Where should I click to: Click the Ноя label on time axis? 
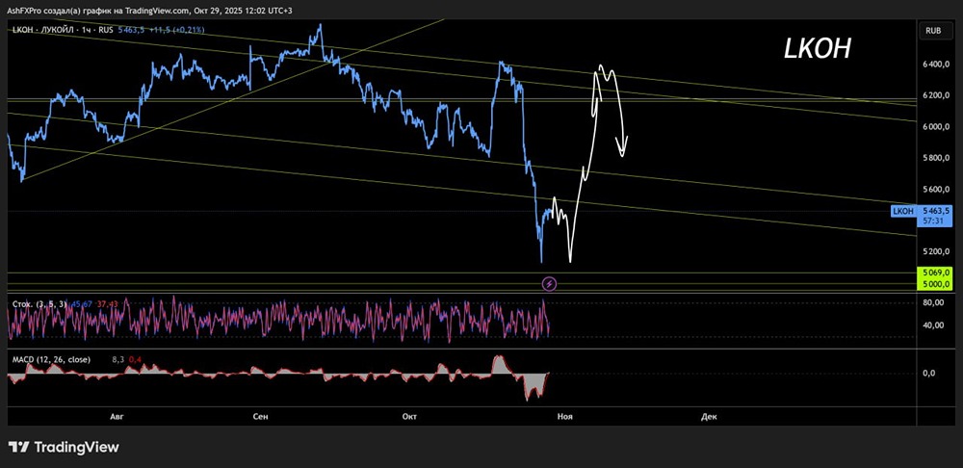click(565, 416)
